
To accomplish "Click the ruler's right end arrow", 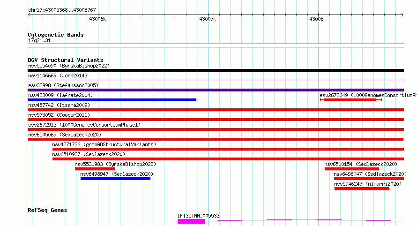I will tap(402, 15).
